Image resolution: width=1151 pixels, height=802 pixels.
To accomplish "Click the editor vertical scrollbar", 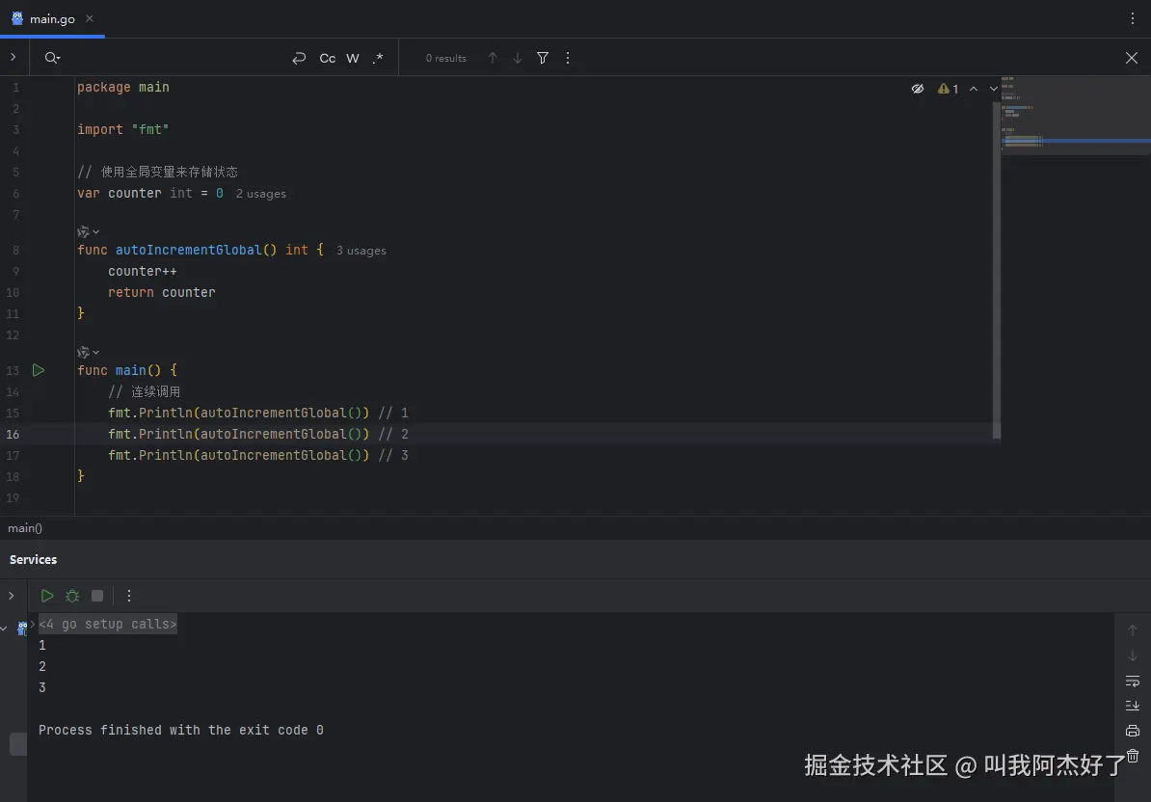I will coord(996,270).
